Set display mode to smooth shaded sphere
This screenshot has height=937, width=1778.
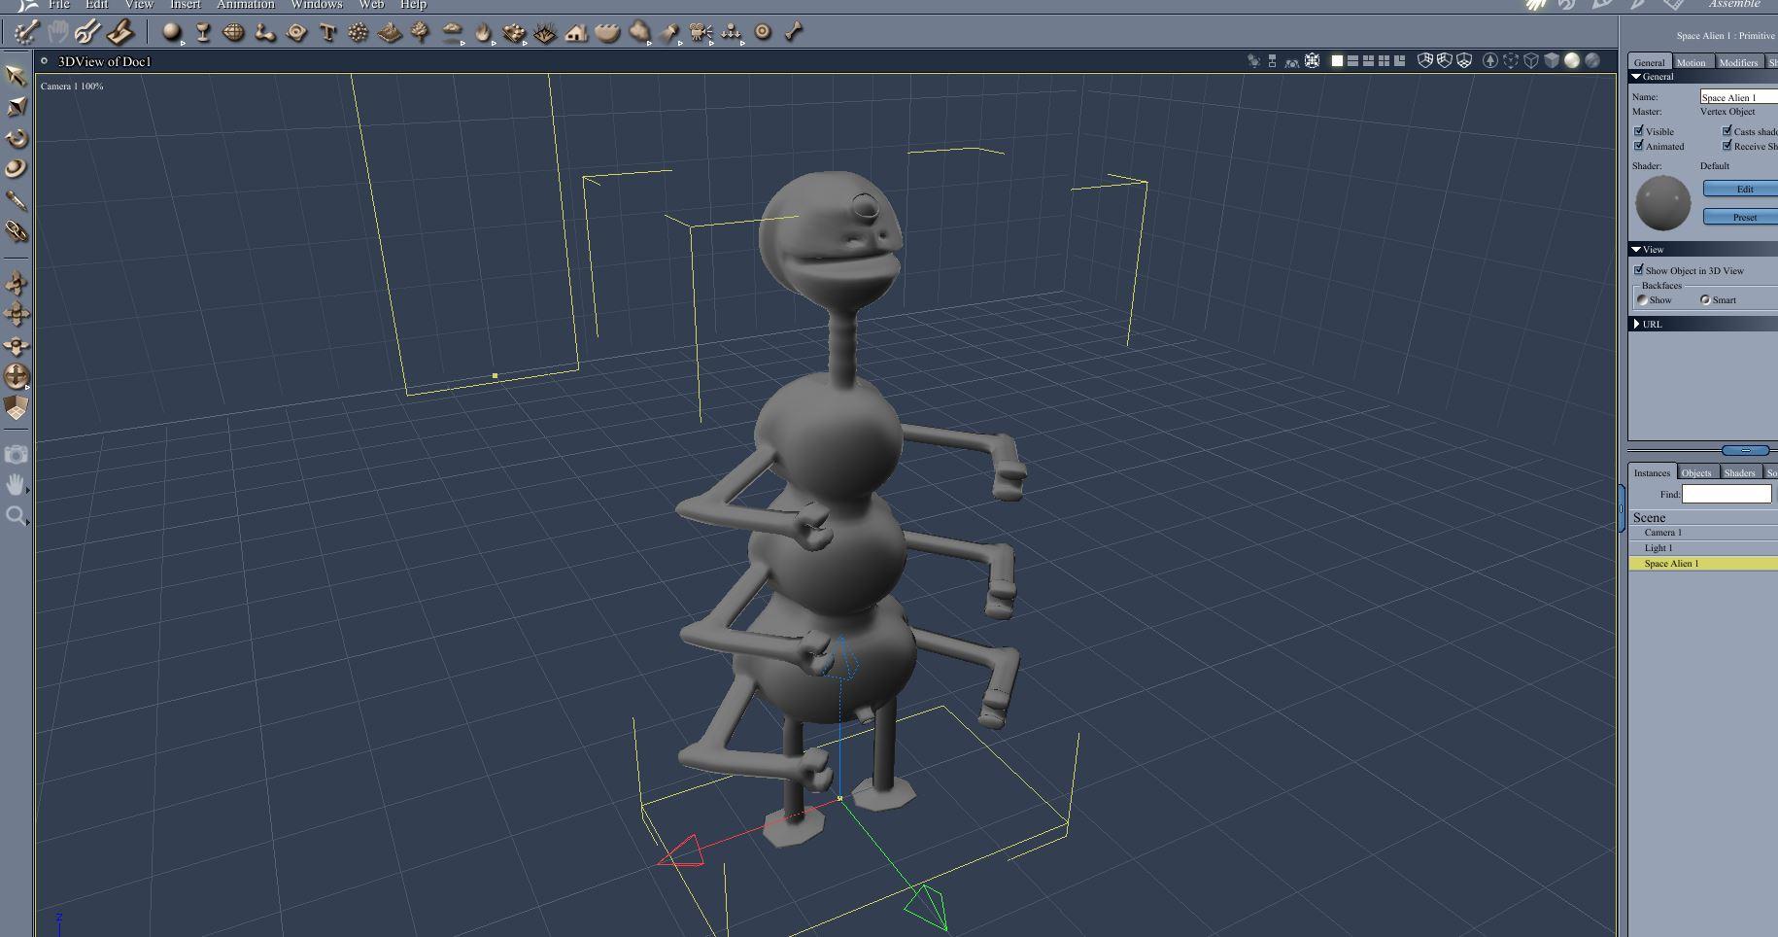1572,60
